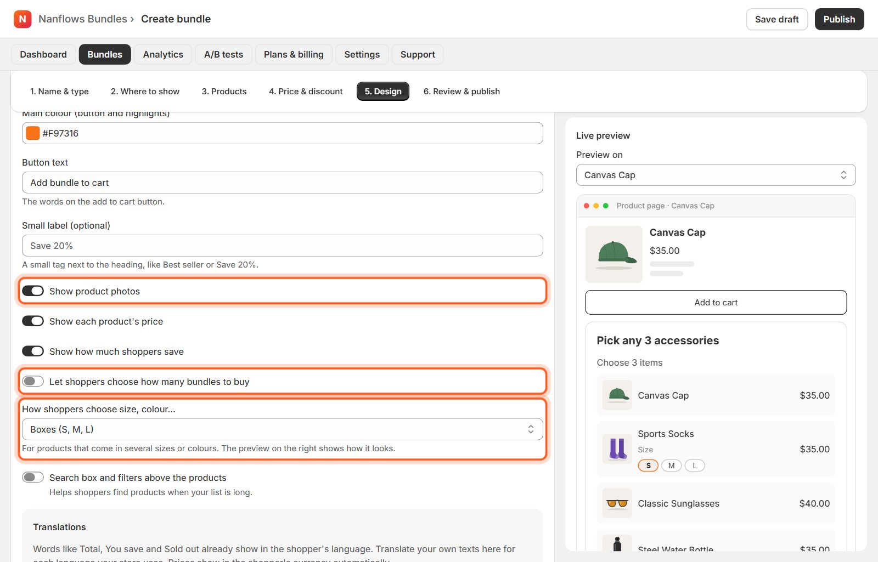
Task: Click the Classic Sunglasses product row
Action: pos(716,503)
